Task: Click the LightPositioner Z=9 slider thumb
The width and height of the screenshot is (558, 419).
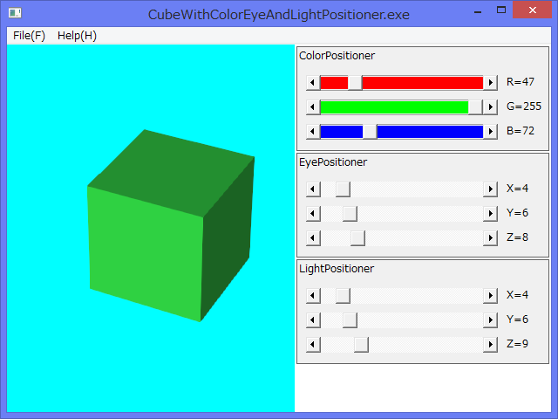Action: tap(361, 345)
